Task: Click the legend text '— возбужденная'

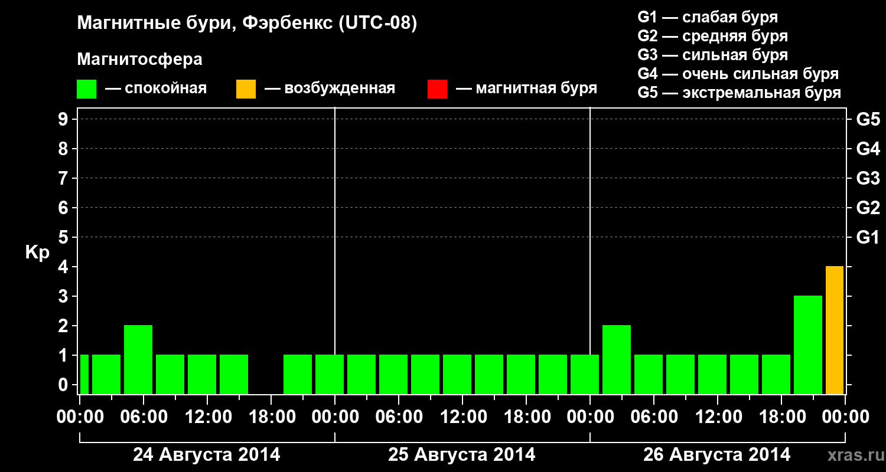Action: point(330,89)
